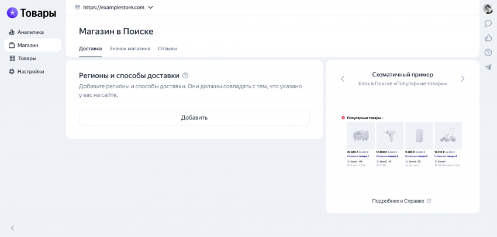Click the thumbs up feedback icon
This screenshot has height=237, width=497.
click(488, 38)
